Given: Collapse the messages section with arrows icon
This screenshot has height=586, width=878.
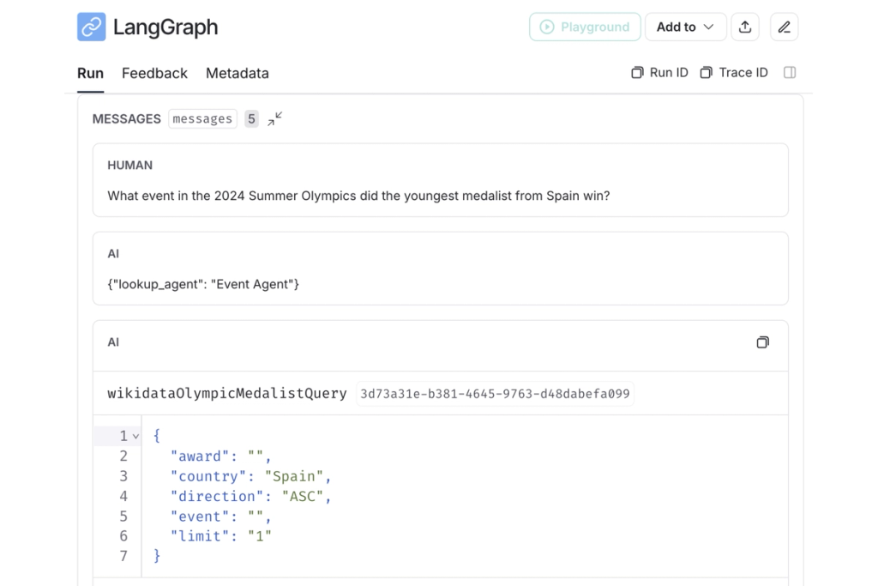Looking at the screenshot, I should click(x=274, y=118).
